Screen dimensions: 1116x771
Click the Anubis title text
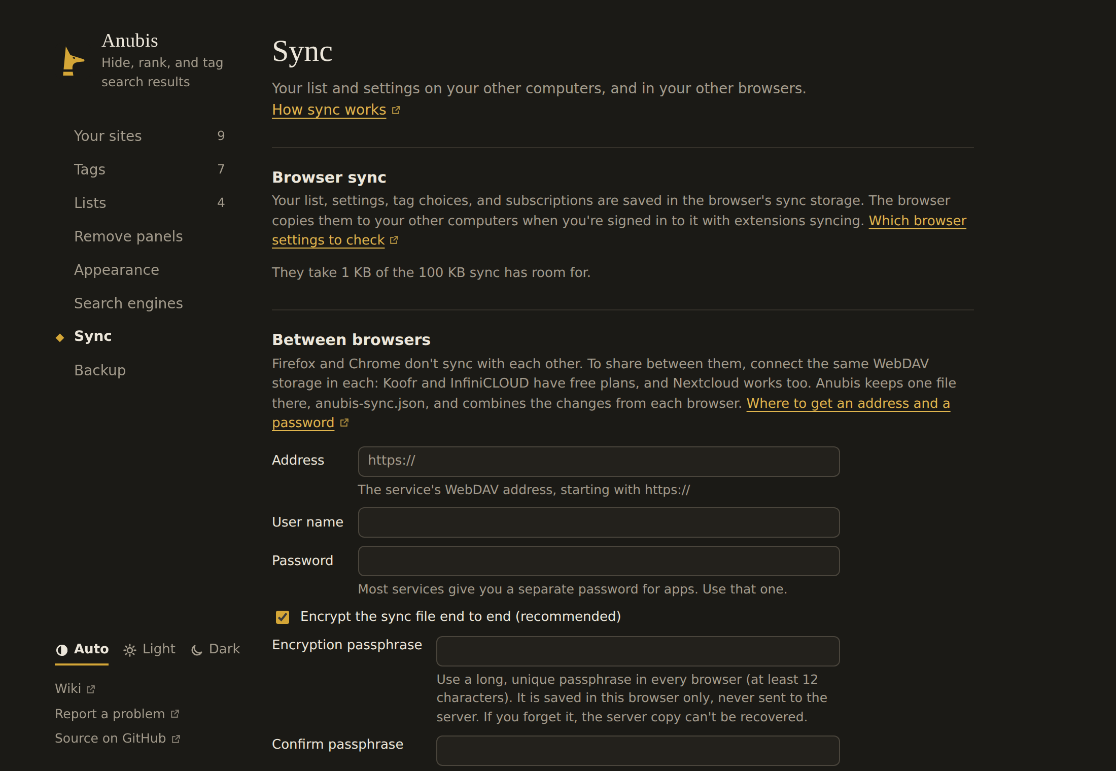(130, 41)
